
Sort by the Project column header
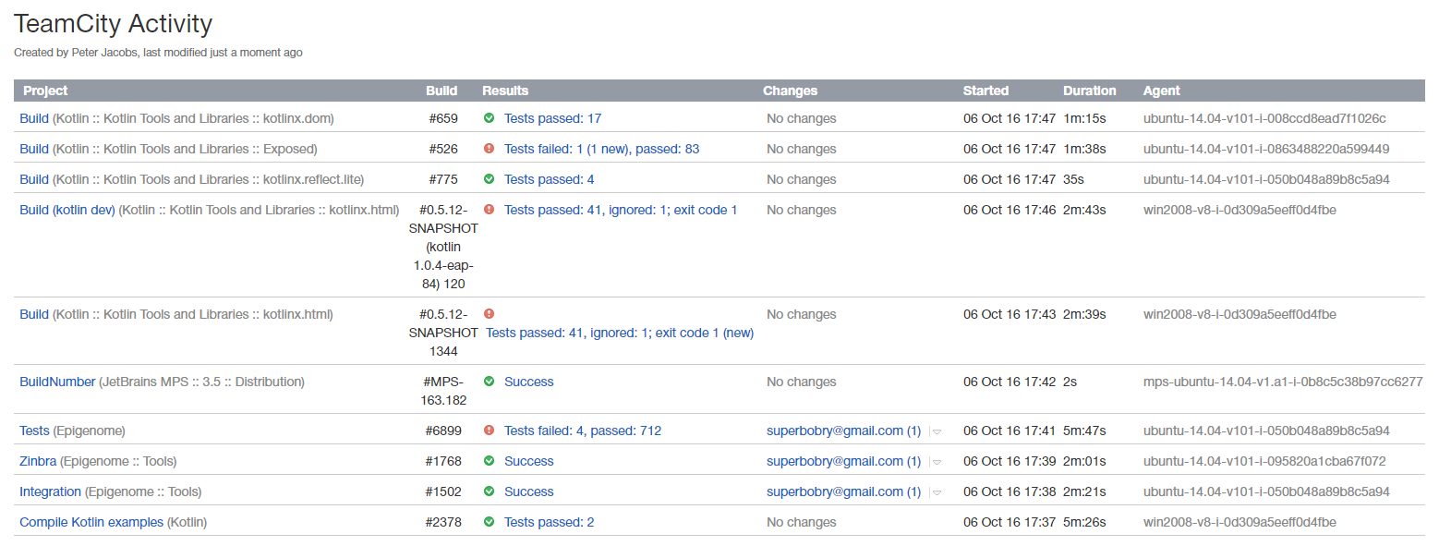pyautogui.click(x=45, y=91)
